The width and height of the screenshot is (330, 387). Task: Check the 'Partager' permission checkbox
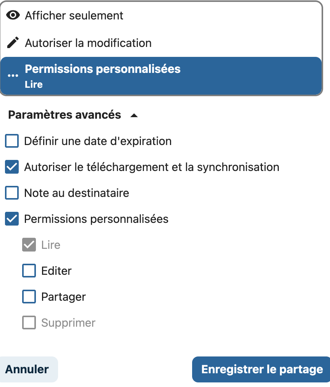point(29,297)
